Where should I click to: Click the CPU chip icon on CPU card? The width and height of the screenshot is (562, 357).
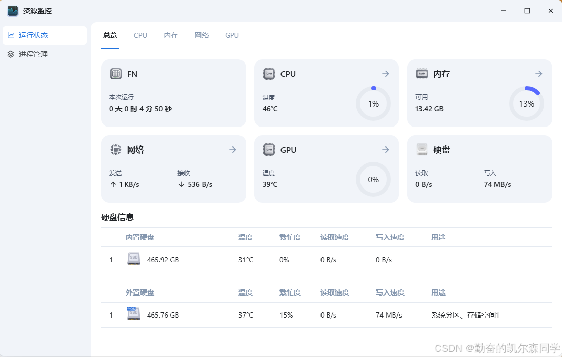click(x=269, y=74)
